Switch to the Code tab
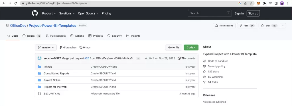The image size is (292, 106). click(13, 36)
